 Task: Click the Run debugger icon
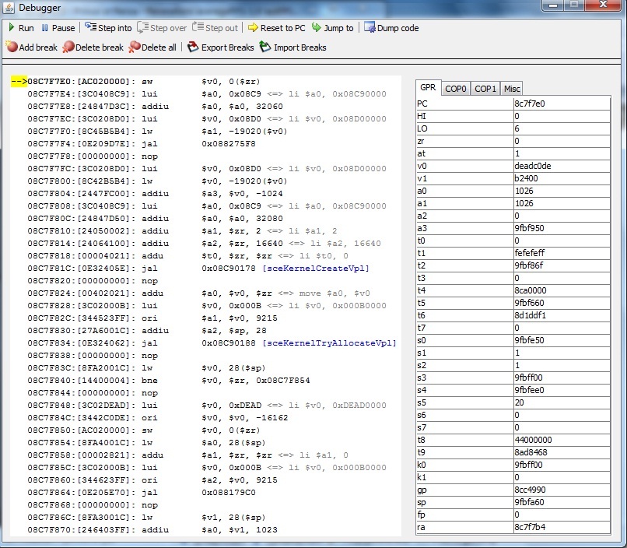pos(11,28)
